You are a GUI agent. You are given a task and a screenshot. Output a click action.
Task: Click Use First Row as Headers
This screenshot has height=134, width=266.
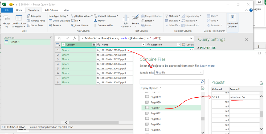point(19,21)
